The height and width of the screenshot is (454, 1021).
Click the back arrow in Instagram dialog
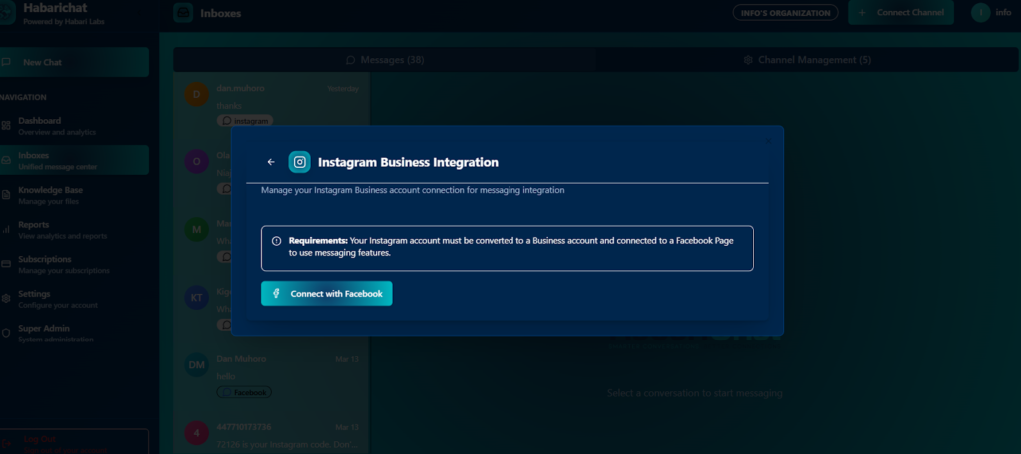271,162
